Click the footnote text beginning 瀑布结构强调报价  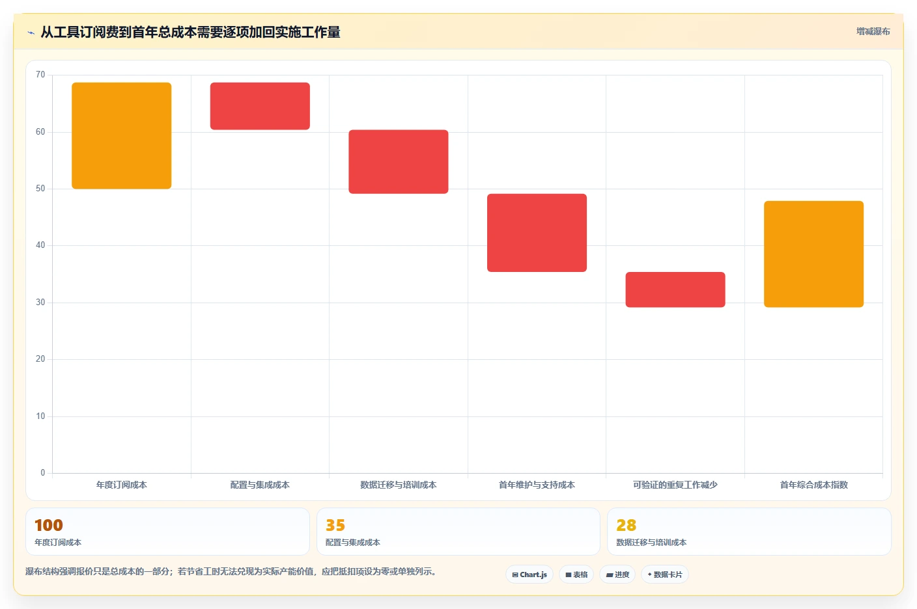[231, 572]
